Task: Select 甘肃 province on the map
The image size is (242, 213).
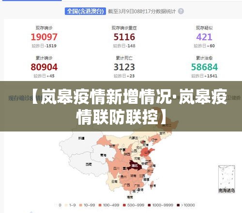Action: pos(112,146)
